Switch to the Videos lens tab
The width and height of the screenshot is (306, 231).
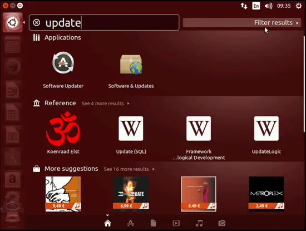click(x=176, y=223)
